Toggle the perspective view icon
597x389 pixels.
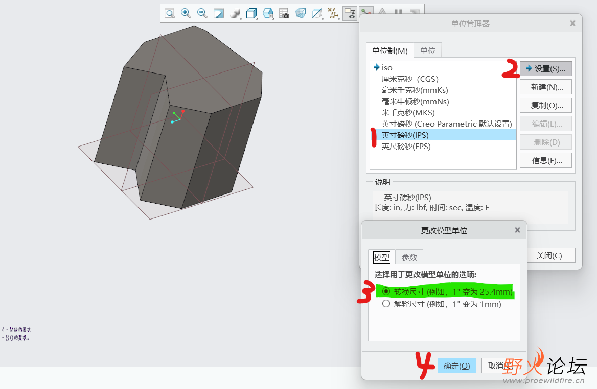tap(301, 14)
